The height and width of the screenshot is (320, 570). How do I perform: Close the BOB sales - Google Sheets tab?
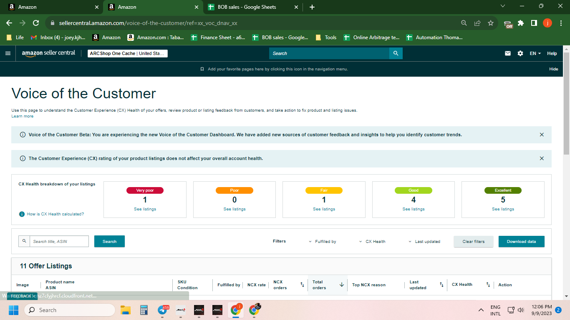click(296, 7)
